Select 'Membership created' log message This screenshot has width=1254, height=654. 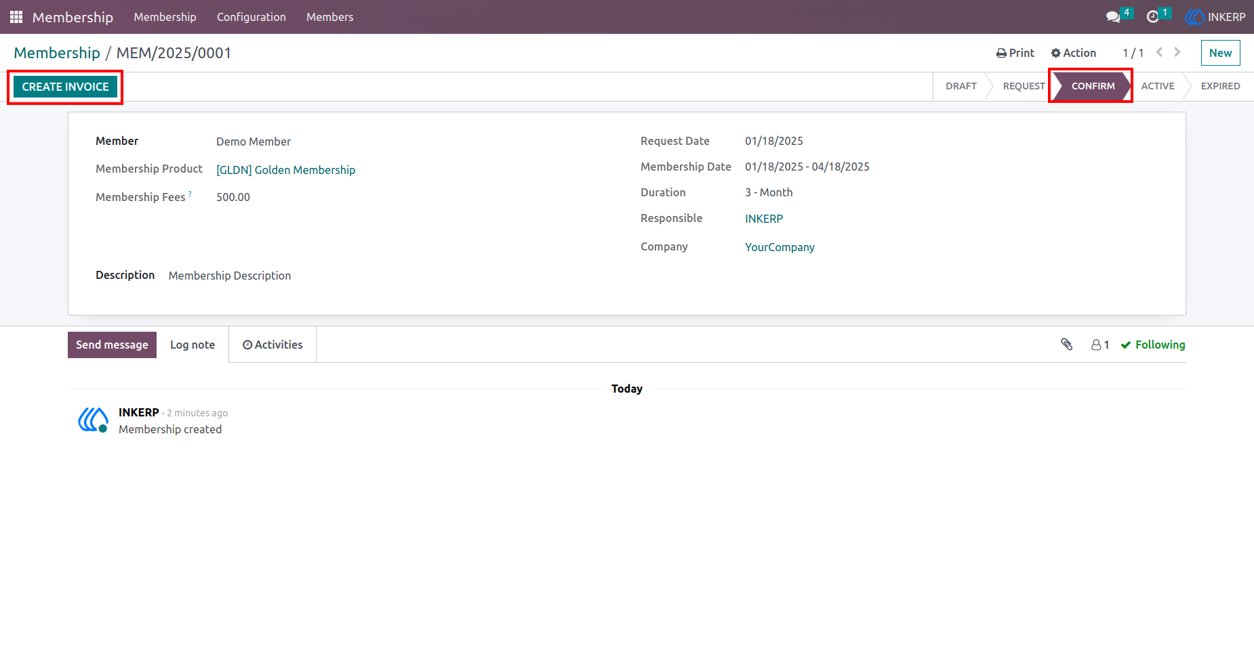tap(170, 429)
